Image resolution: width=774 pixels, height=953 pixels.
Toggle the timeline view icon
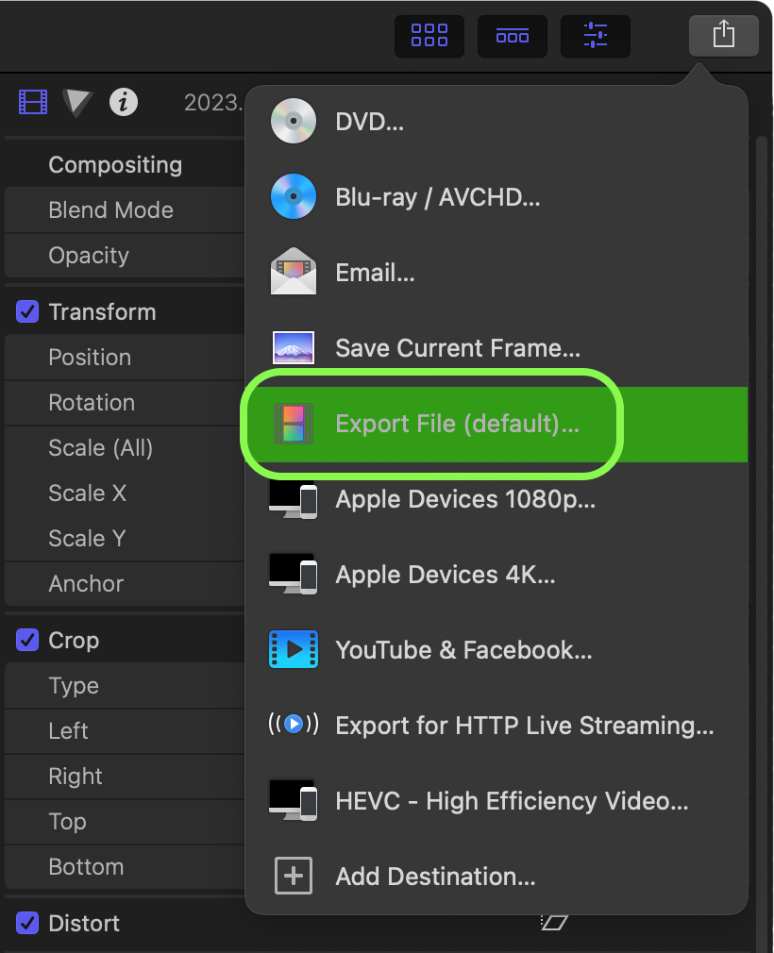[x=512, y=36]
